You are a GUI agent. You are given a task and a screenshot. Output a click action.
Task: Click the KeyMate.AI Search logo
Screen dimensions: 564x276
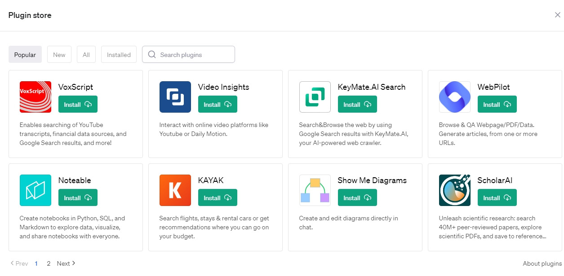(x=315, y=97)
